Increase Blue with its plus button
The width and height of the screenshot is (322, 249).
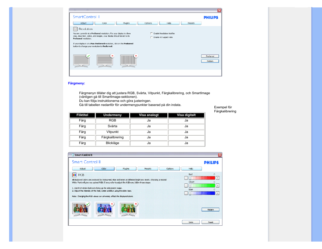tap(217, 193)
